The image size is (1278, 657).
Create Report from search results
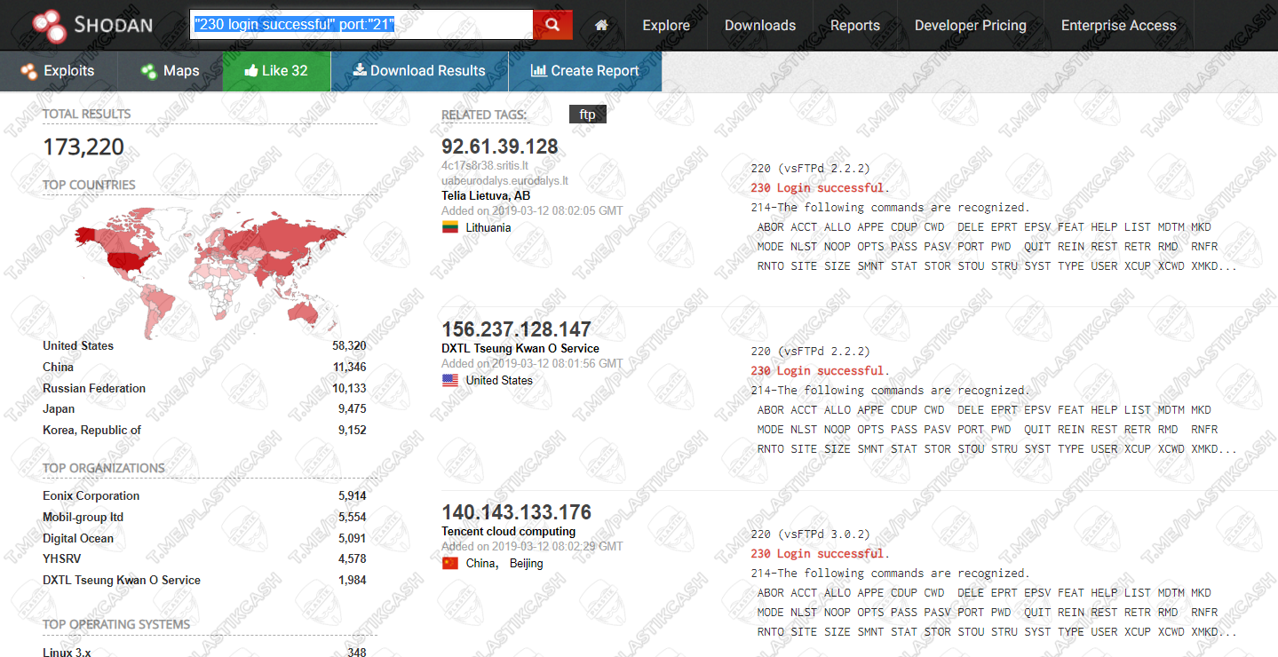[585, 71]
